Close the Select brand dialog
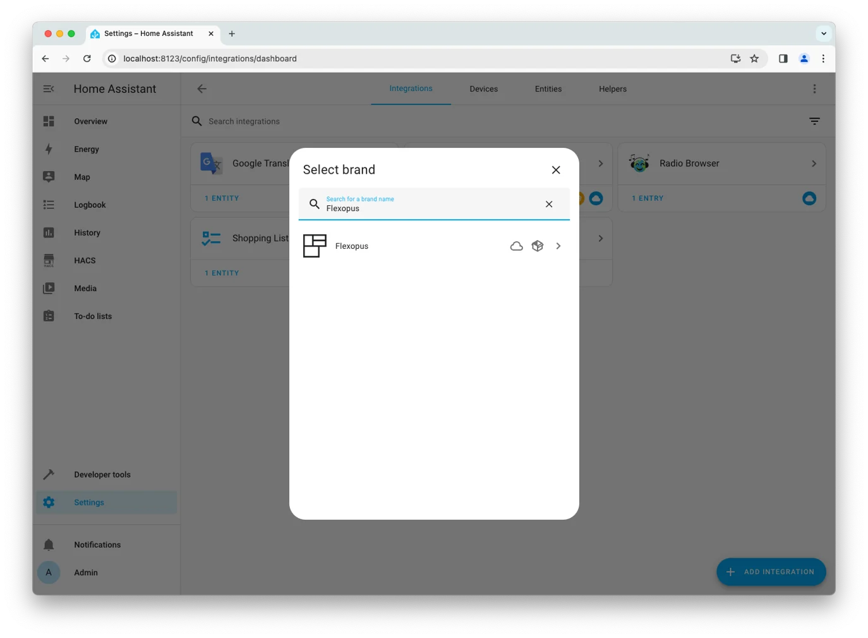 (556, 170)
